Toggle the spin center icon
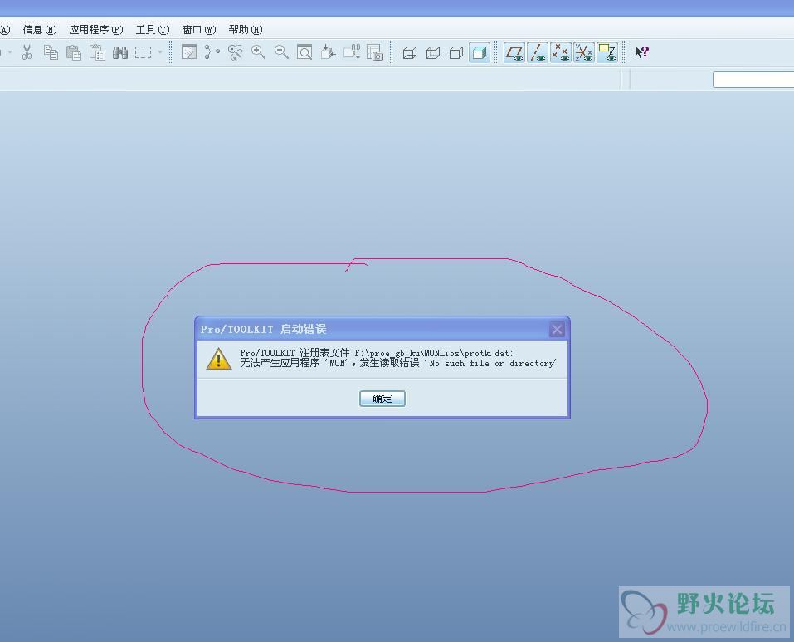 point(212,52)
